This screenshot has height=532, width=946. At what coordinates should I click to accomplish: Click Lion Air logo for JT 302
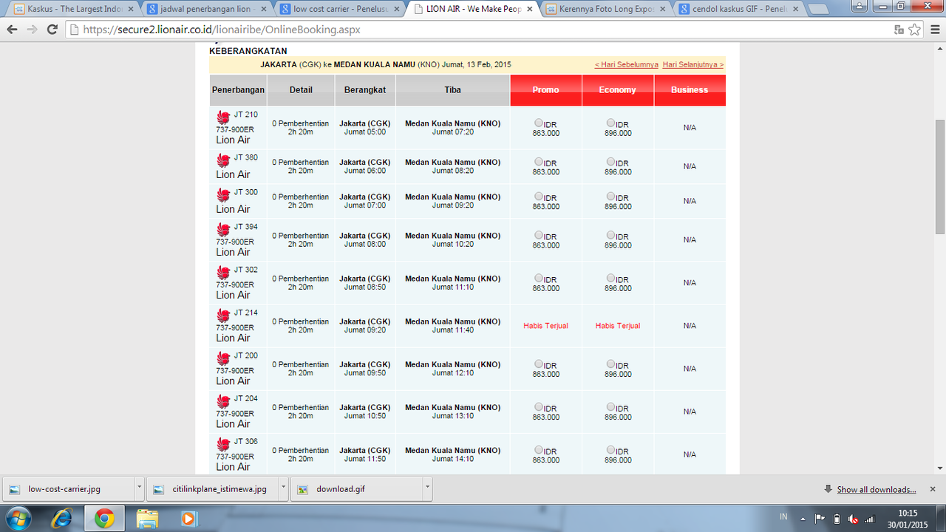(x=223, y=272)
